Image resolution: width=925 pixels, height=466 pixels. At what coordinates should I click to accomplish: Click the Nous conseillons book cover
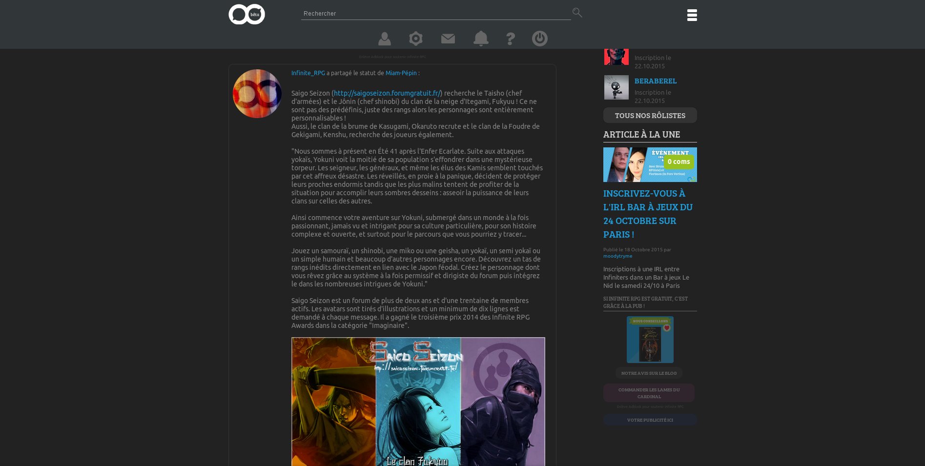(x=650, y=340)
